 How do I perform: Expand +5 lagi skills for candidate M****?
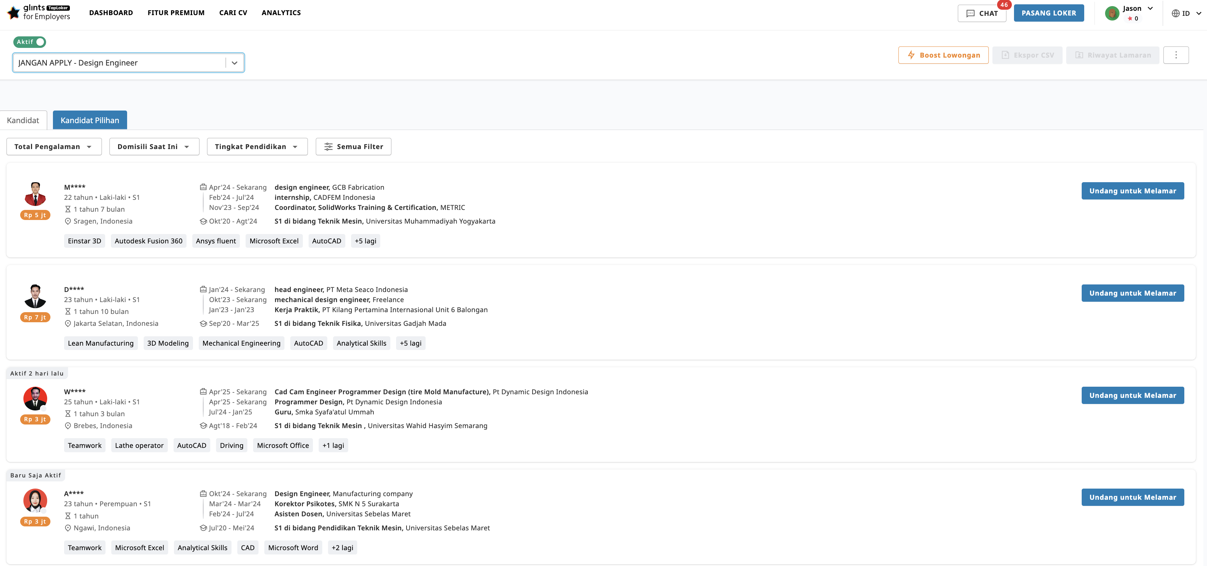pos(365,241)
